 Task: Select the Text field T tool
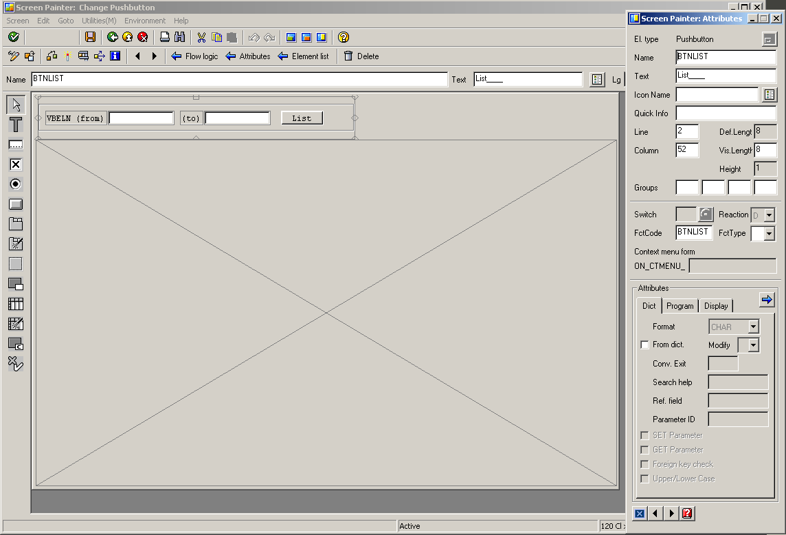point(16,124)
